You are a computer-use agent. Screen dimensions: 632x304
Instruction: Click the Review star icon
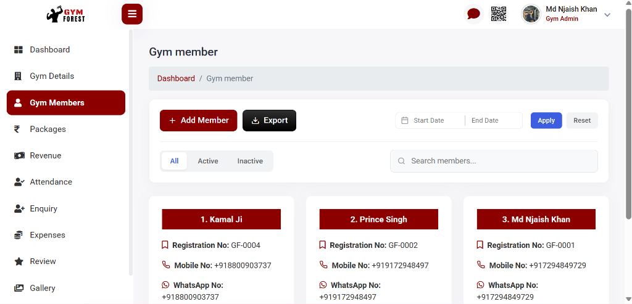coord(19,261)
